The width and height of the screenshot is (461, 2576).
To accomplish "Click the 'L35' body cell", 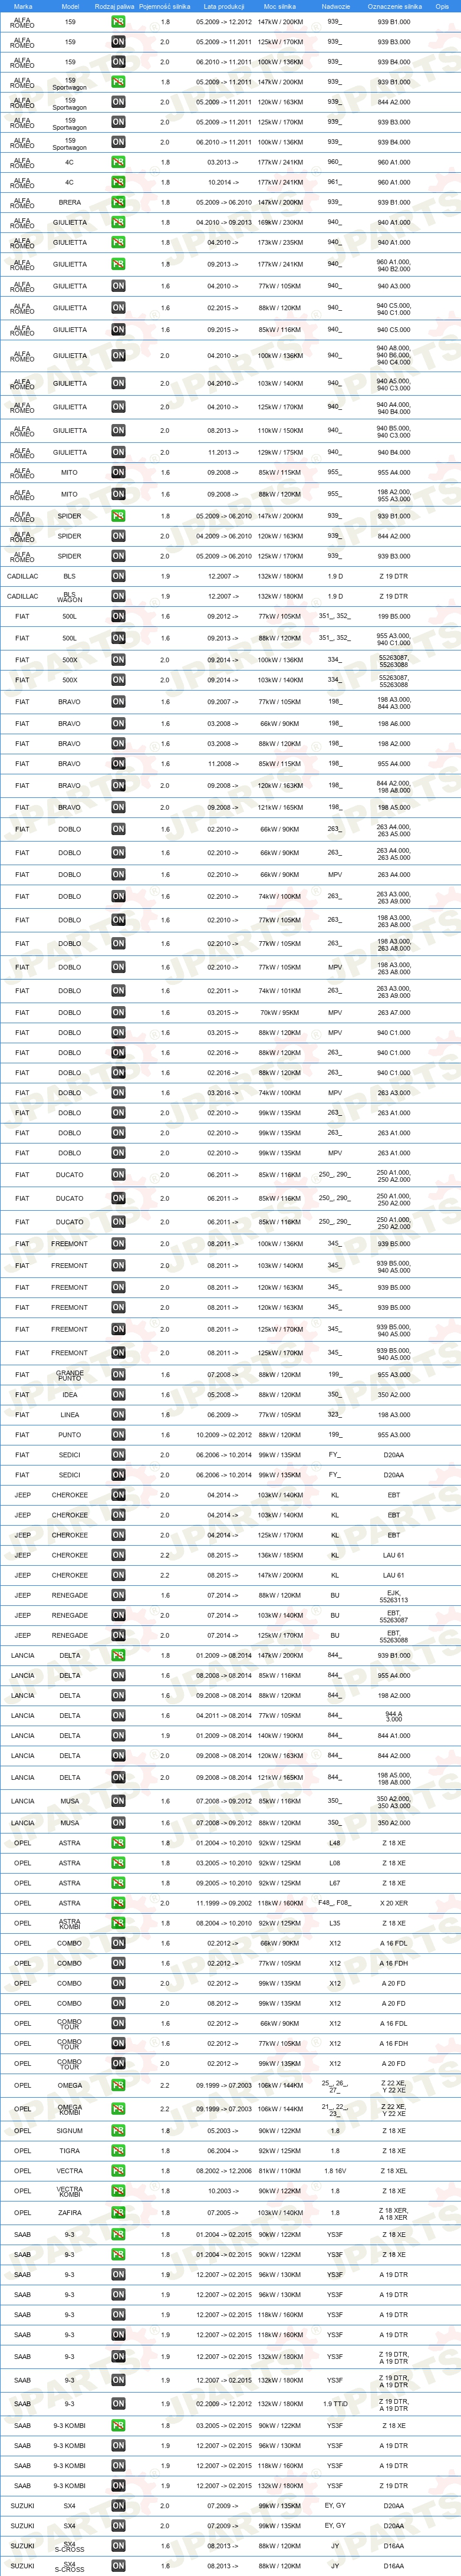I will pos(335,1923).
